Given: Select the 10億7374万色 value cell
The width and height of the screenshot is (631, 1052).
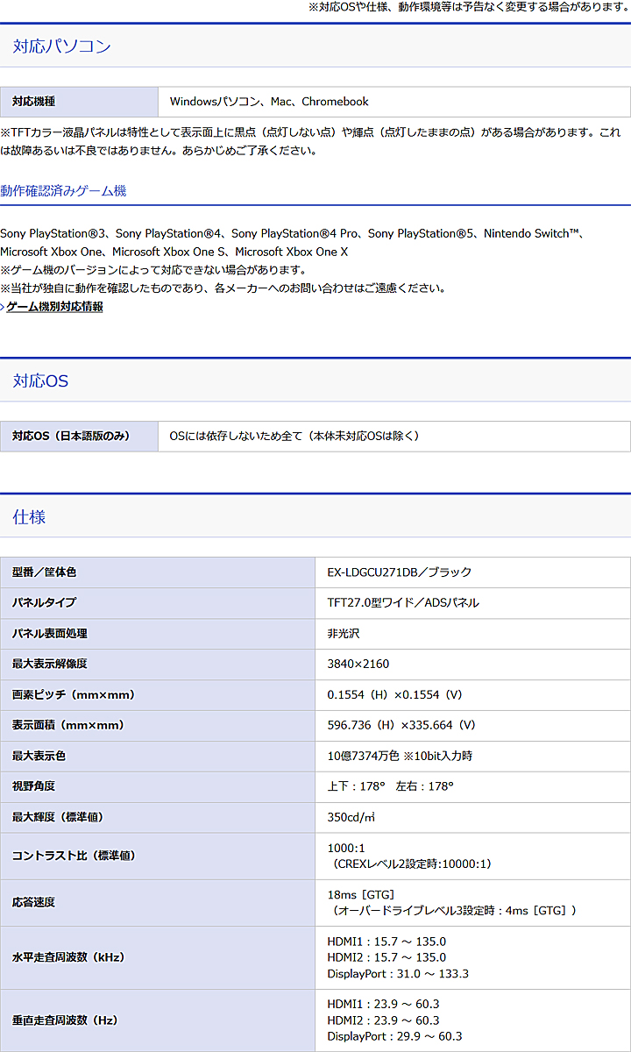Looking at the screenshot, I should [472, 757].
